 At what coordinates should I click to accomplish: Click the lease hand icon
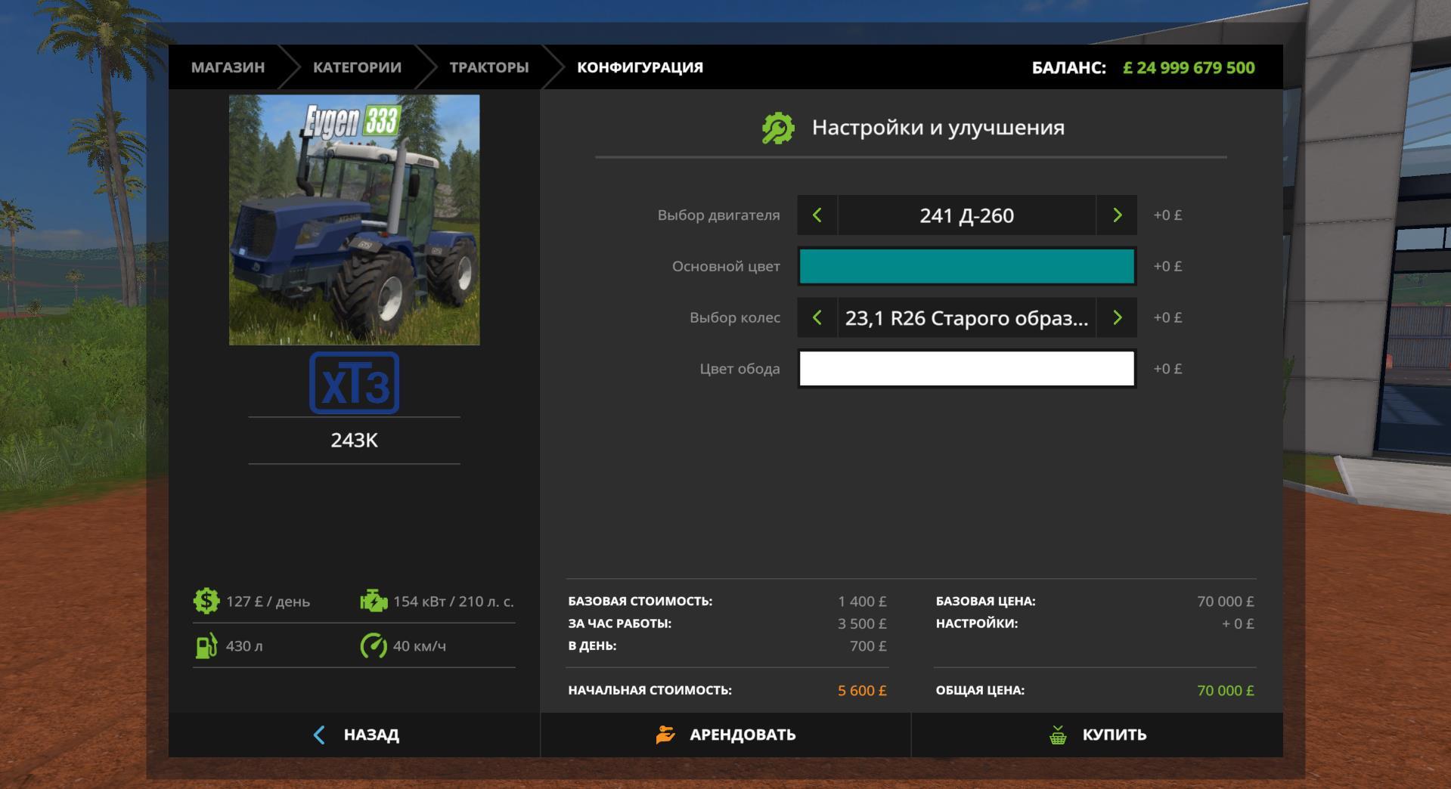pyautogui.click(x=665, y=735)
